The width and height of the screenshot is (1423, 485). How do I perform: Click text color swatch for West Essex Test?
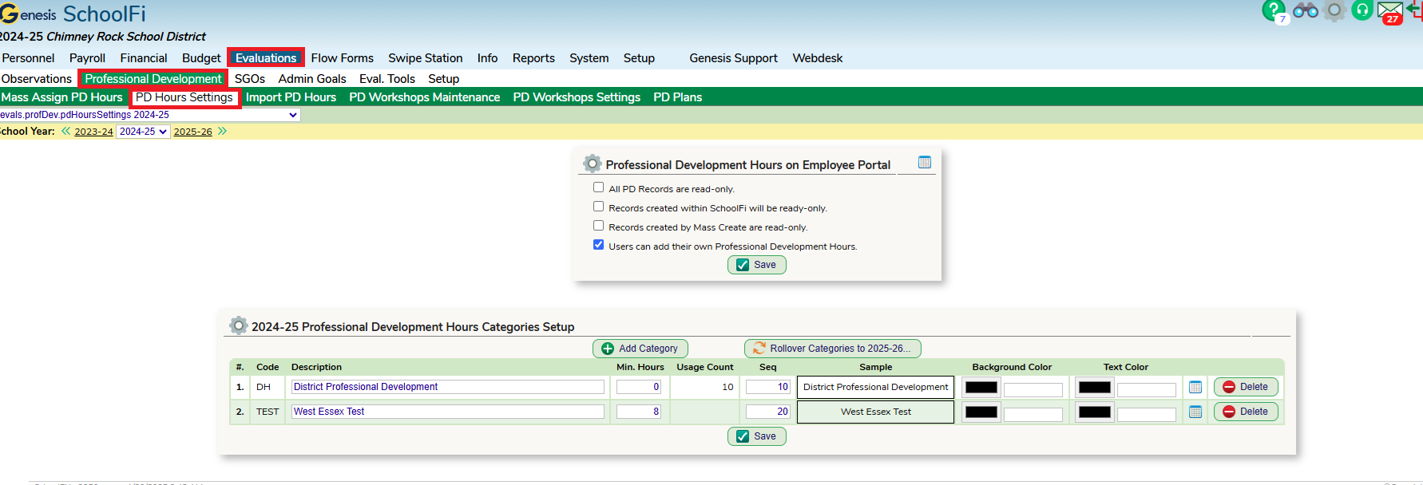pyautogui.click(x=1094, y=412)
